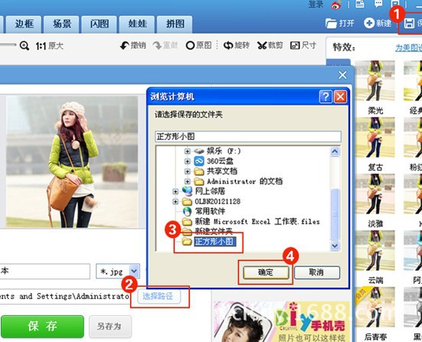The height and width of the screenshot is (342, 422).
Task: Apply the 复古 effect thumbnail
Action: [375, 138]
